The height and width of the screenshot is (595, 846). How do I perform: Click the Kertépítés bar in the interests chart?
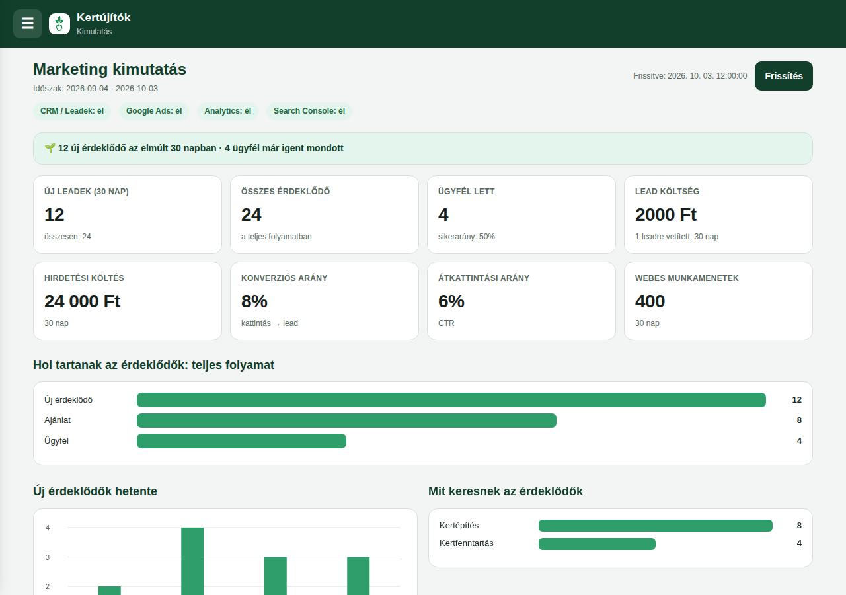tap(656, 526)
